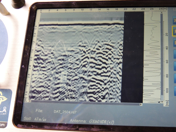Screen dimensions: 176x132
Task: Click the File: label
Action: [39, 111]
